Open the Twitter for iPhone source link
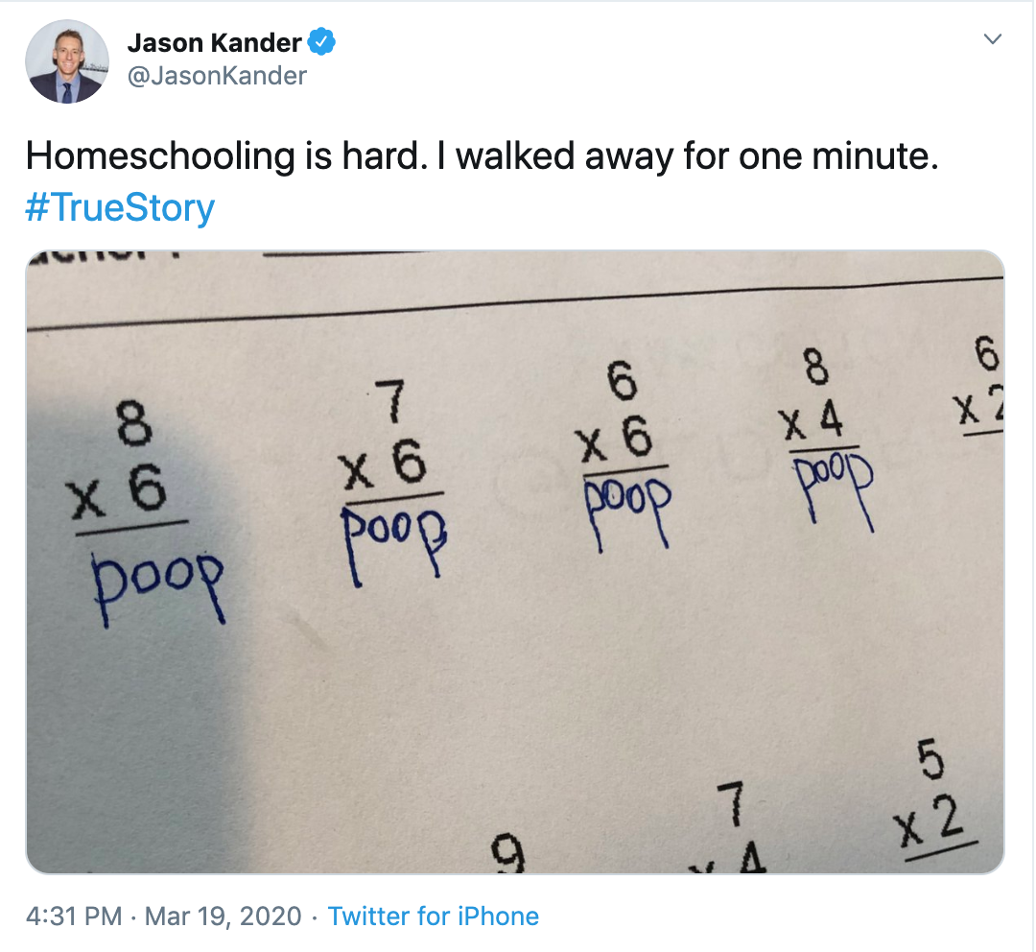Image resolution: width=1036 pixels, height=952 pixels. click(434, 916)
